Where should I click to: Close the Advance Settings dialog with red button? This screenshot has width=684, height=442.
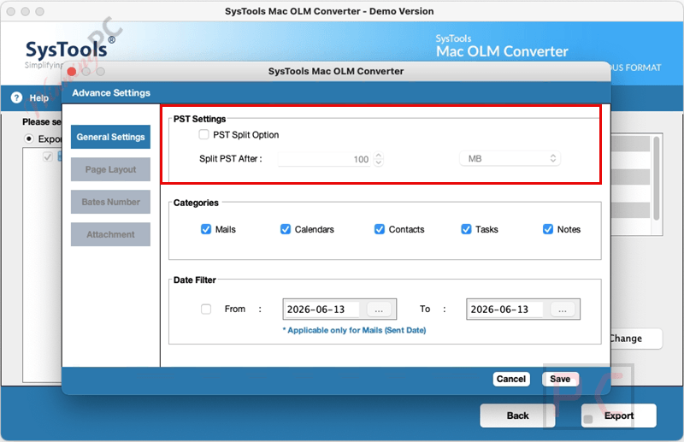72,71
